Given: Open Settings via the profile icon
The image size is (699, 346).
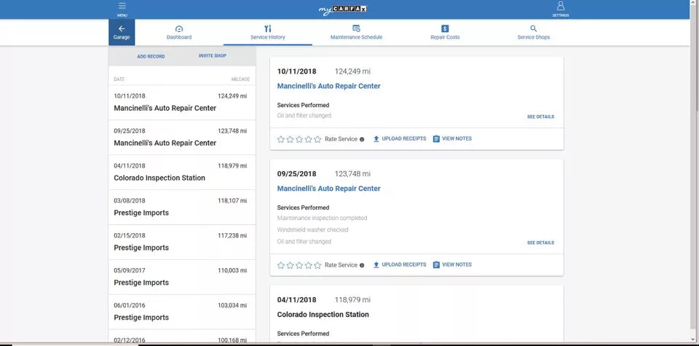Looking at the screenshot, I should (x=560, y=7).
